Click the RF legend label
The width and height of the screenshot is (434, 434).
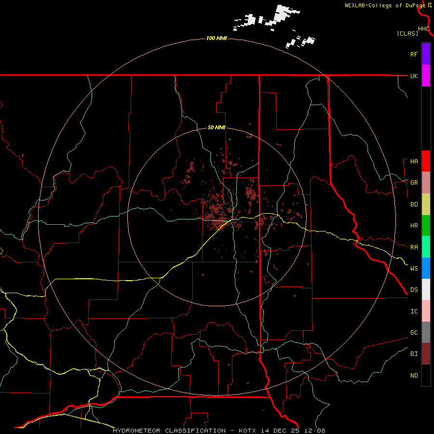pyautogui.click(x=414, y=54)
